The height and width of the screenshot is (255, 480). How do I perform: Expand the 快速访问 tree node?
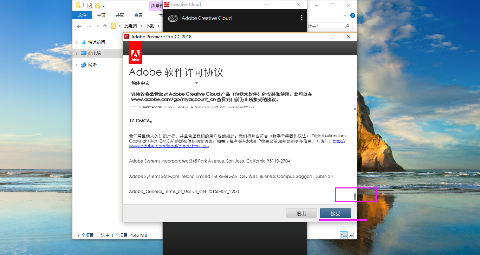[77, 42]
